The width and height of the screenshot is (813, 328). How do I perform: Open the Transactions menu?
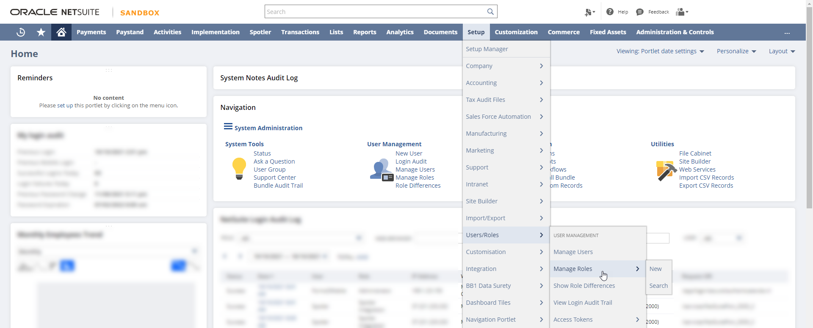point(300,32)
